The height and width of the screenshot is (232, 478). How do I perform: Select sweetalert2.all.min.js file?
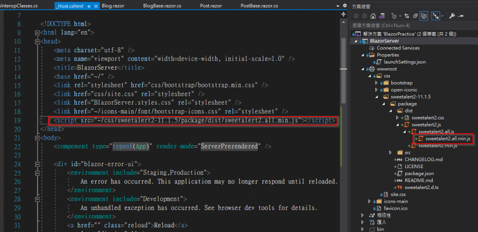448,139
